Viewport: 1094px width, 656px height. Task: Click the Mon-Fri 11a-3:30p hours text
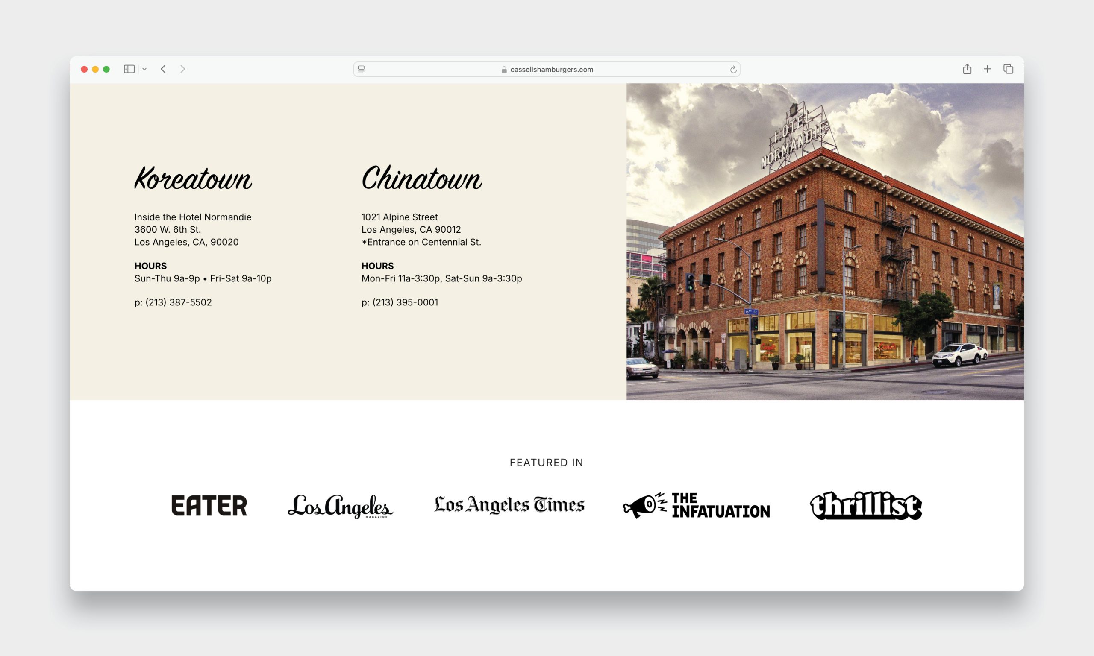coord(401,278)
